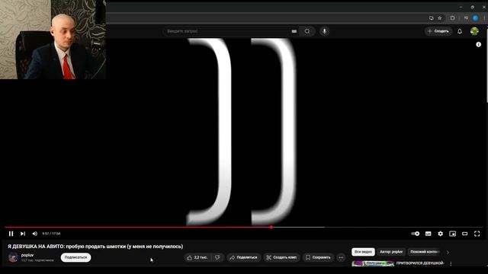Viewport: 488px width, 274px height.
Task: Toggle the autoplay switch
Action: click(x=416, y=234)
